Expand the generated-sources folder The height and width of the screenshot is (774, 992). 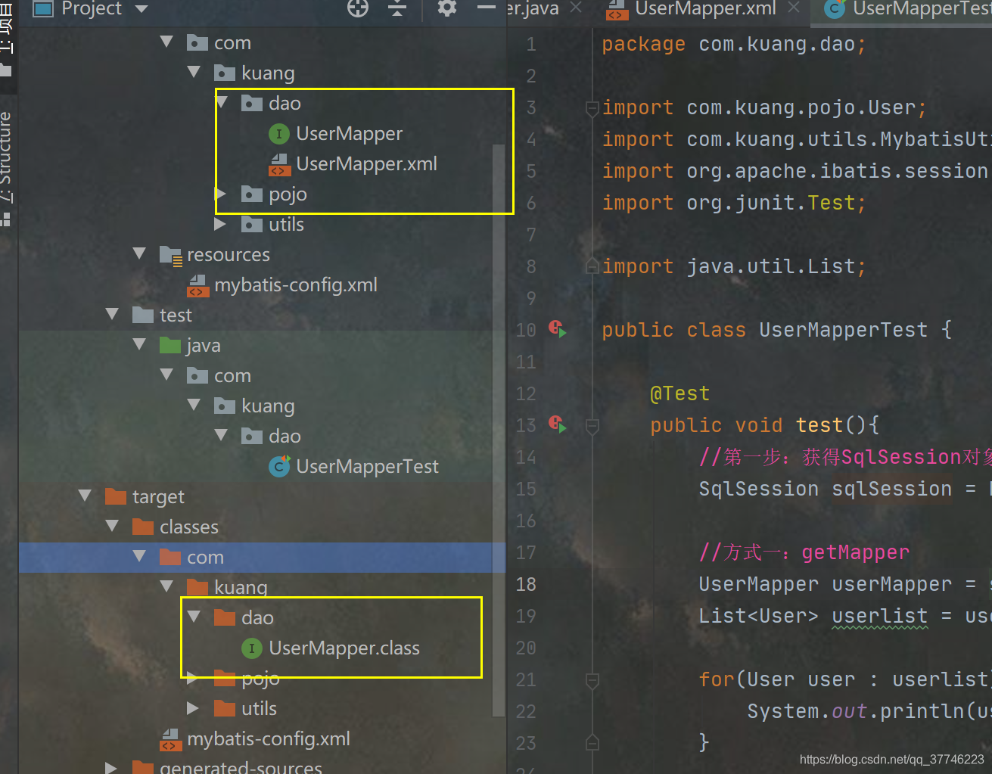[x=111, y=768]
